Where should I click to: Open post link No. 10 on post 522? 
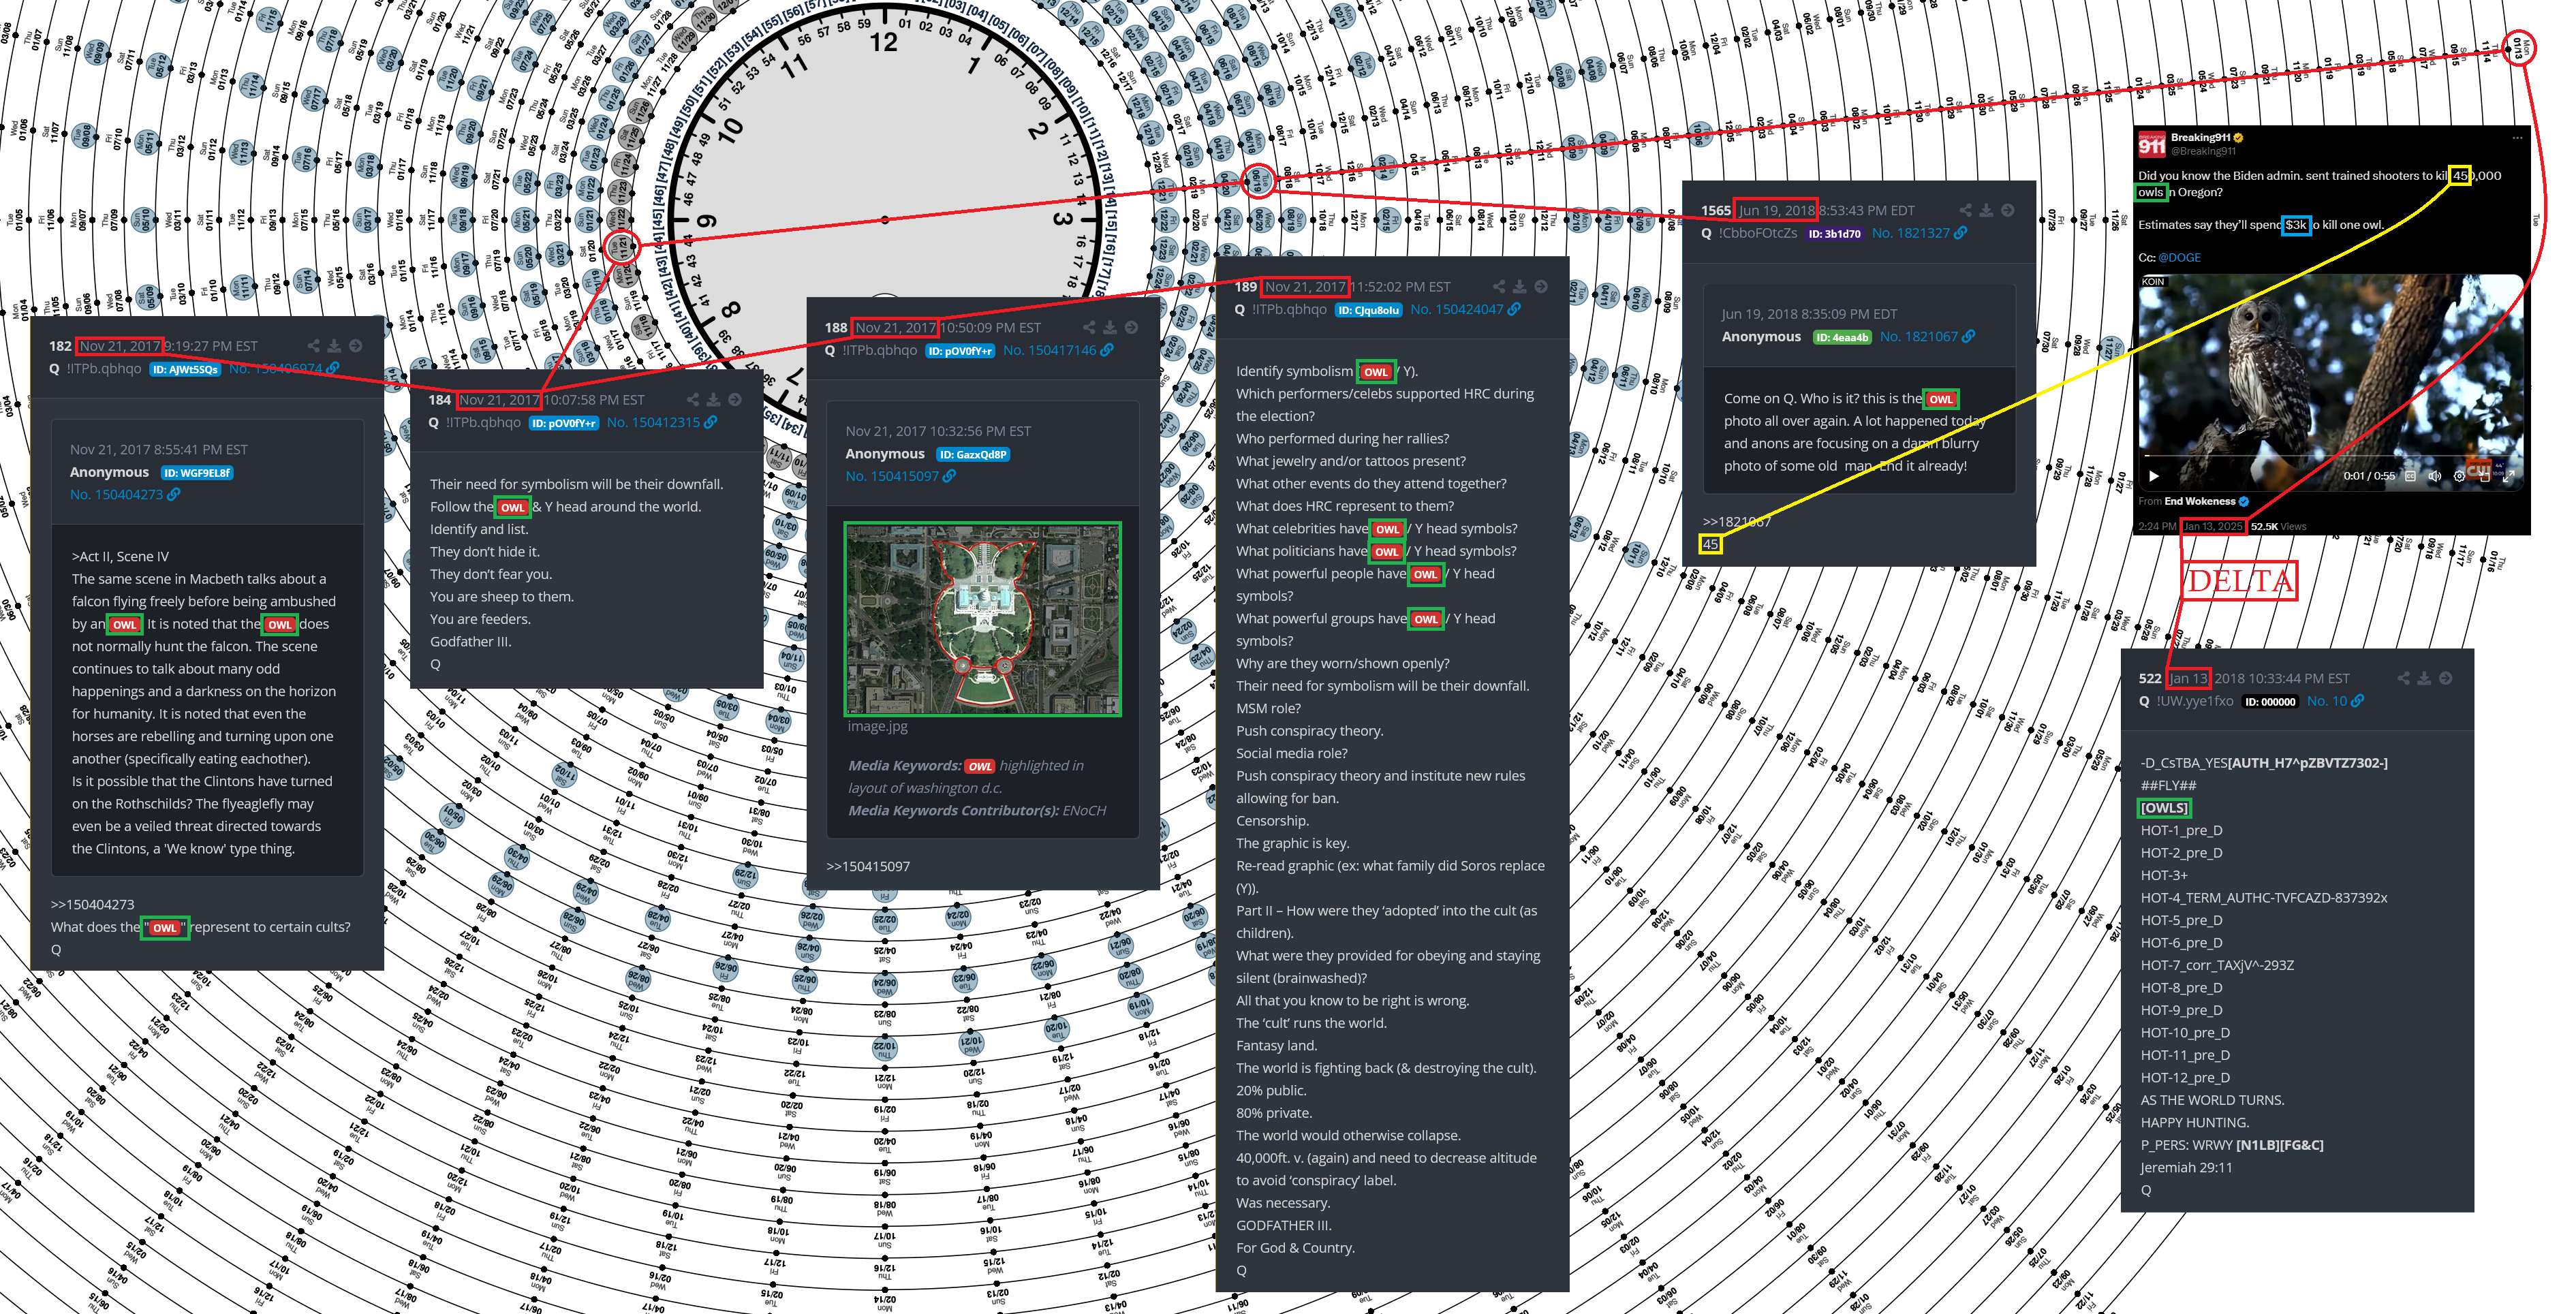[2335, 701]
